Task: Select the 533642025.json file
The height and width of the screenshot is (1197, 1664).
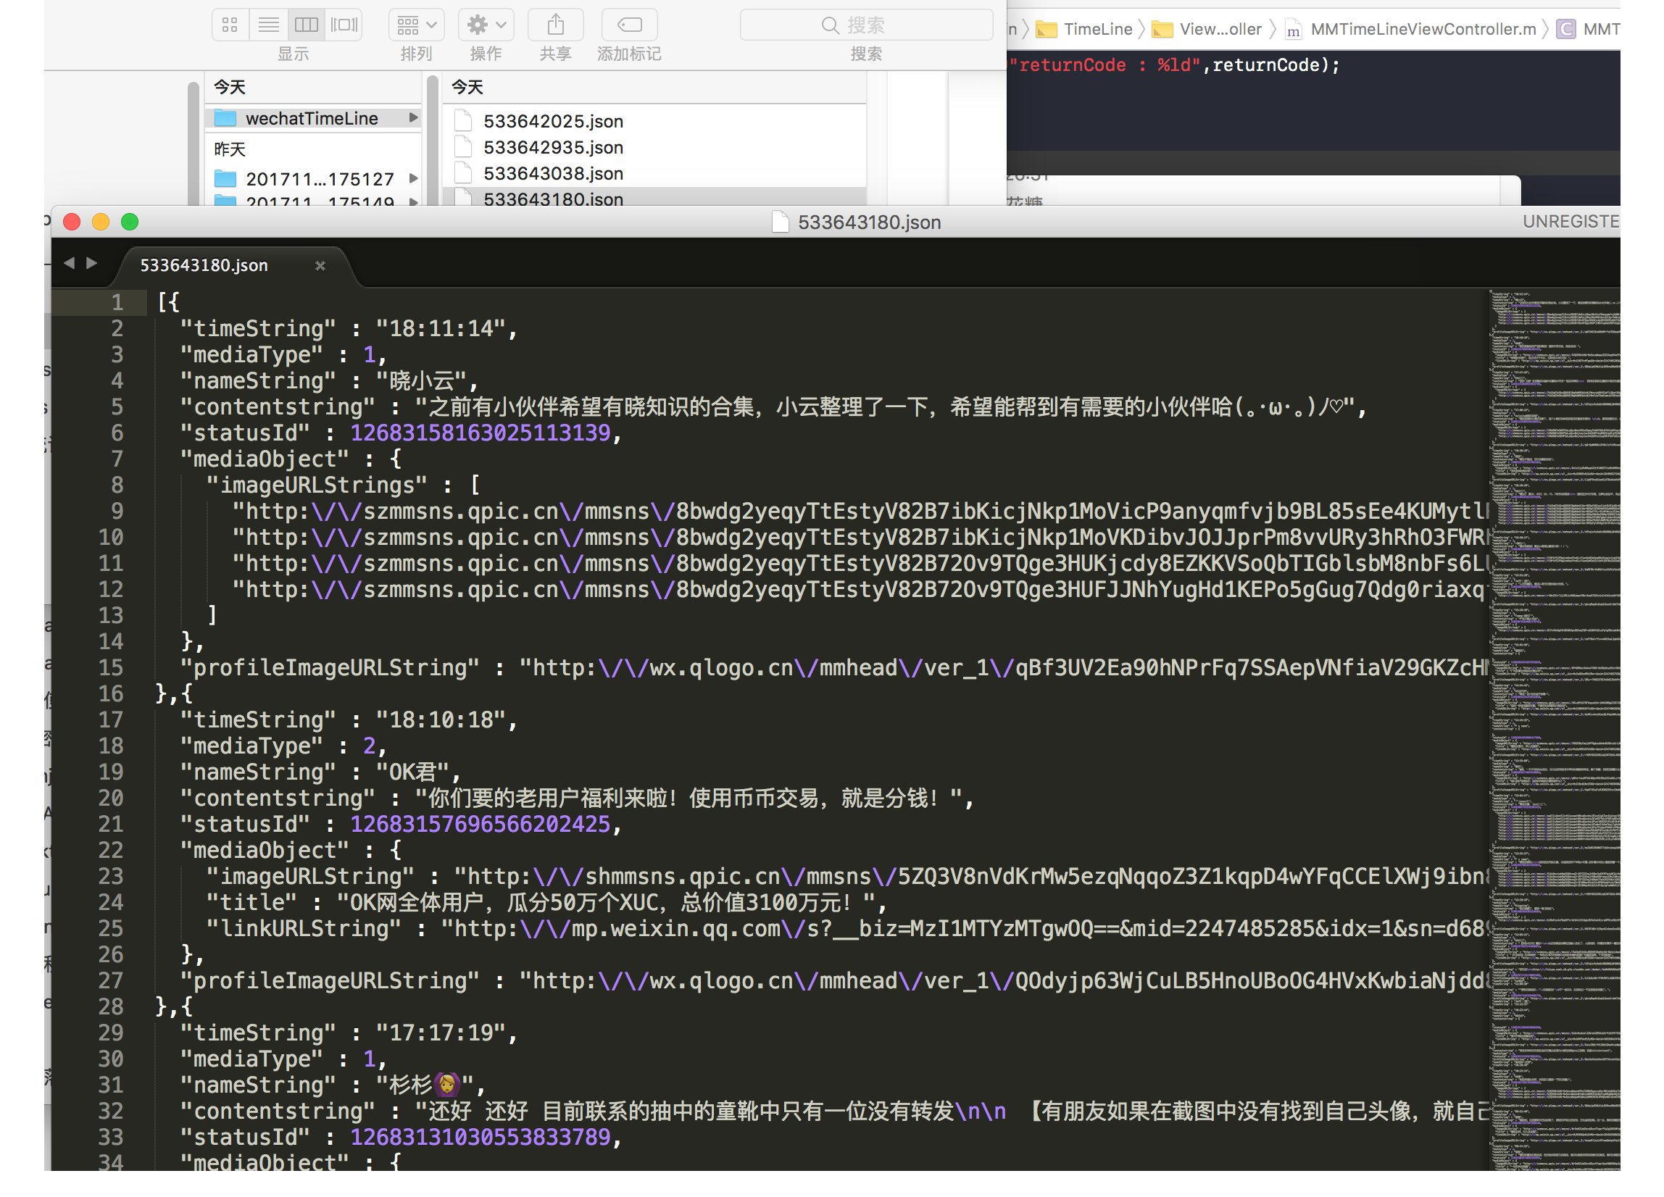Action: (x=552, y=121)
